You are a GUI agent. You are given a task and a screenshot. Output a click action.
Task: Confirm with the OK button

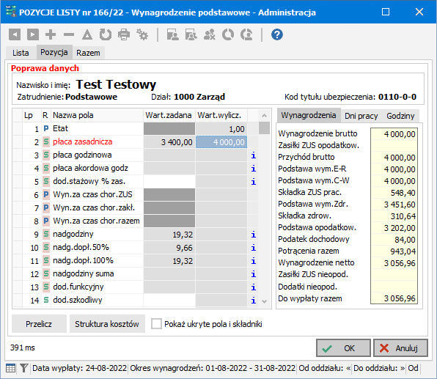[343, 348]
